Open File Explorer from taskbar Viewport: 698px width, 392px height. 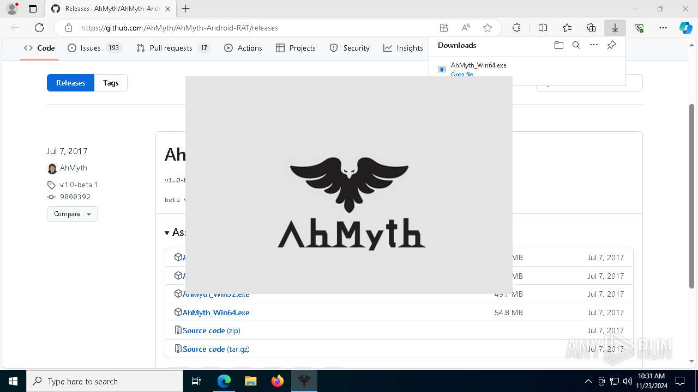click(250, 381)
